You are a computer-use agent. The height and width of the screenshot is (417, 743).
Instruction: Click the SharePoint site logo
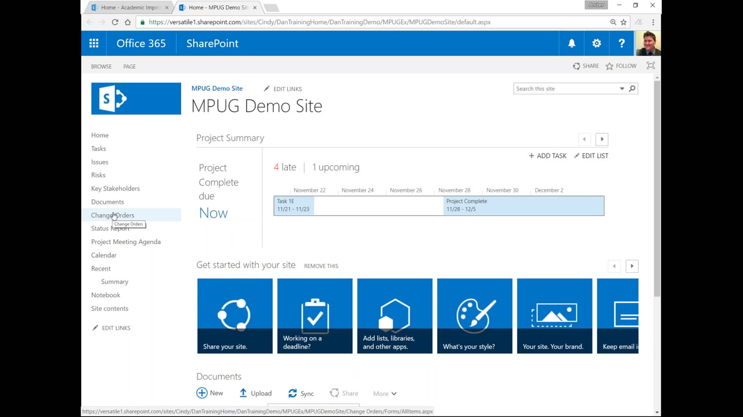click(136, 98)
